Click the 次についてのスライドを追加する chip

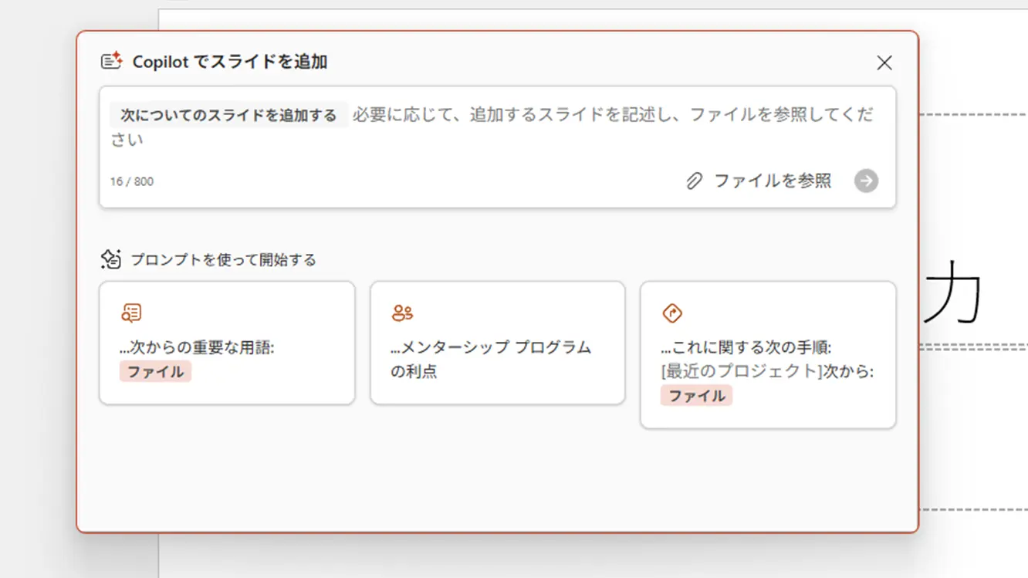(x=228, y=116)
